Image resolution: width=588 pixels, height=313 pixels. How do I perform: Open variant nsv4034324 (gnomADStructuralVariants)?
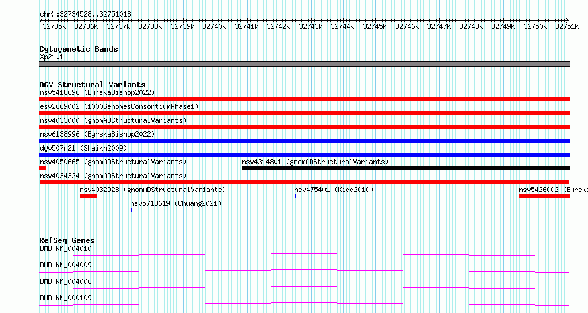[x=113, y=176]
